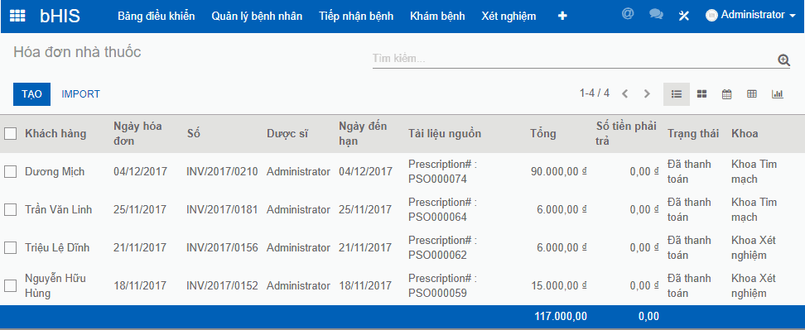Click invoice number INV/2017/0181
This screenshot has width=805, height=330.
click(222, 209)
